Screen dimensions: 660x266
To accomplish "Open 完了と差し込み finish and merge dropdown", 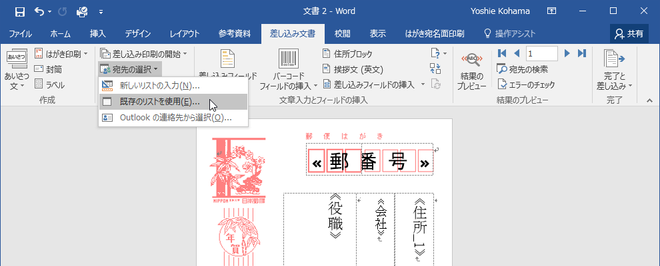I will (614, 70).
